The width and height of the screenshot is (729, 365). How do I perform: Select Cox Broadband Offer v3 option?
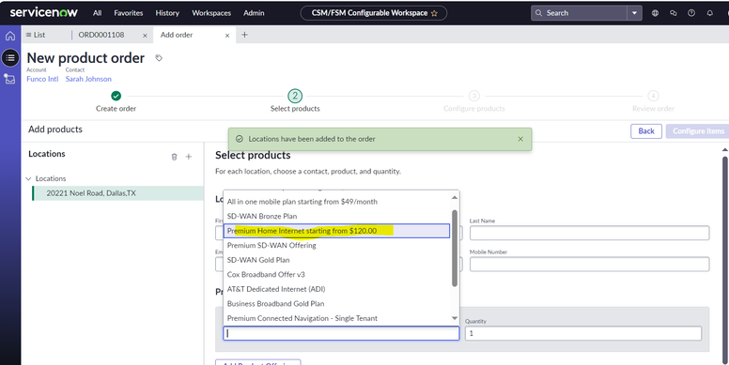337,274
